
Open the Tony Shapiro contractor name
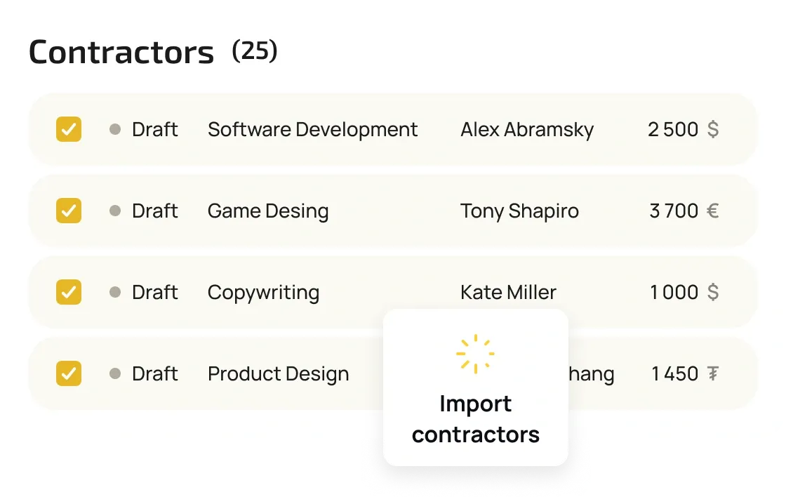point(519,211)
